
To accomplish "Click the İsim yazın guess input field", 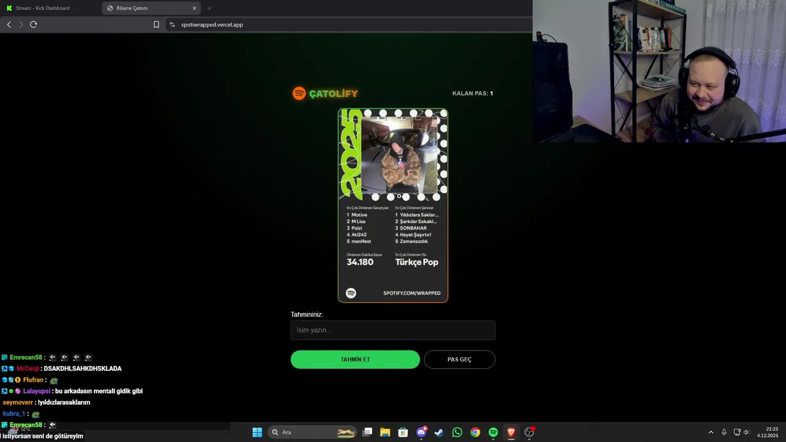I will coord(393,330).
